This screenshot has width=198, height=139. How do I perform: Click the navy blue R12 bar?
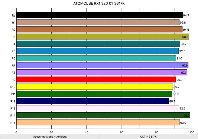[x=92, y=101]
